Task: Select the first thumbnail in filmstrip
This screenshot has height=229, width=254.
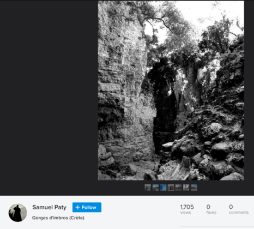Action: click(148, 188)
